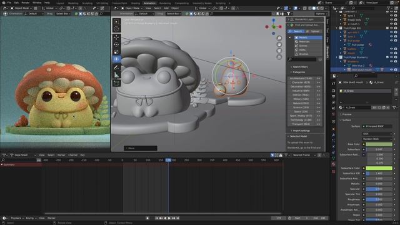Disable render camera icon for 'Froggy body'
Viewport: 400px width, 225px height.
coord(396,19)
